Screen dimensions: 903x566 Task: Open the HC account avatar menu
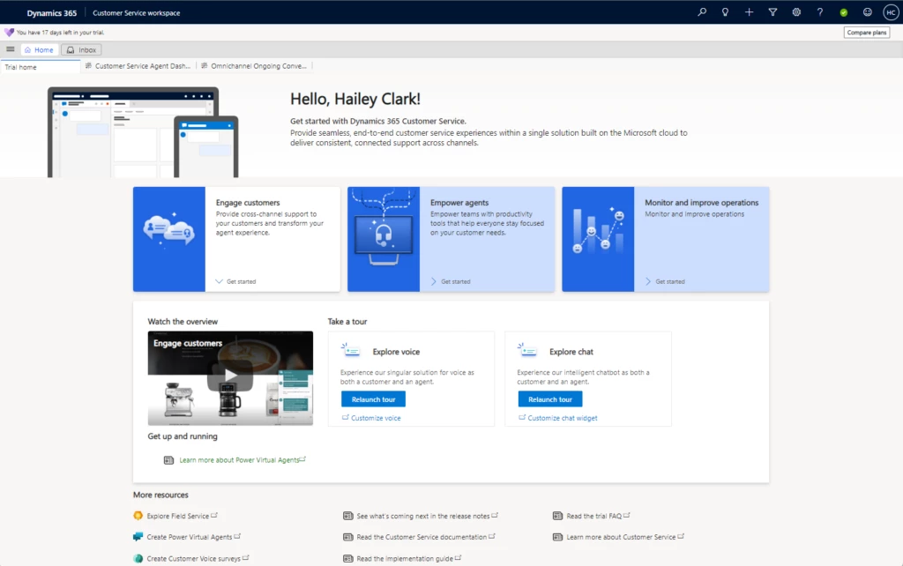click(890, 12)
